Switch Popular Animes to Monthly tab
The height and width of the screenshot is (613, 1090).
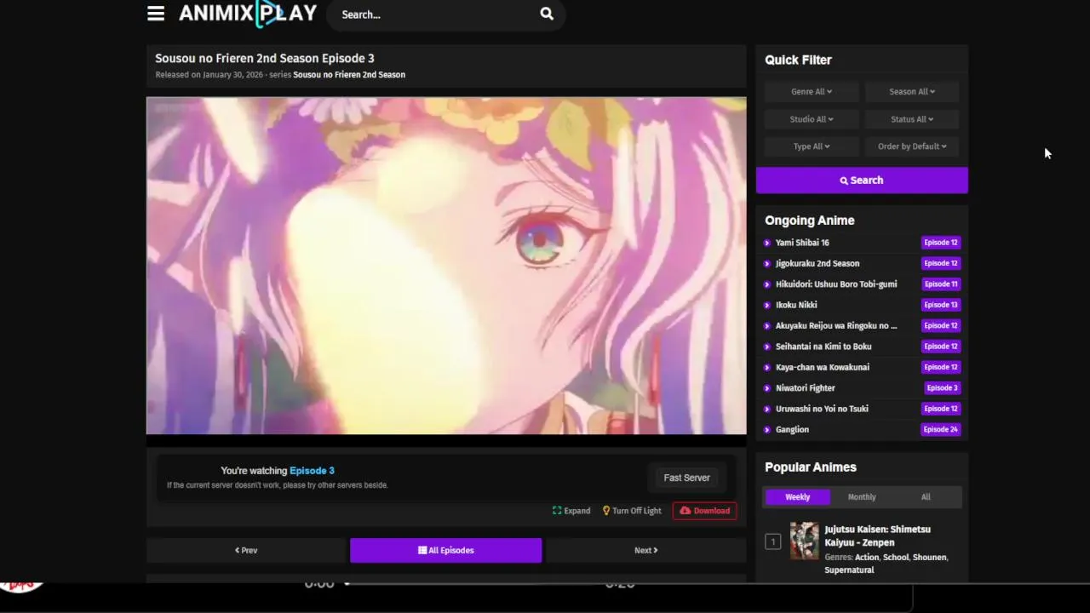pyautogui.click(x=862, y=497)
